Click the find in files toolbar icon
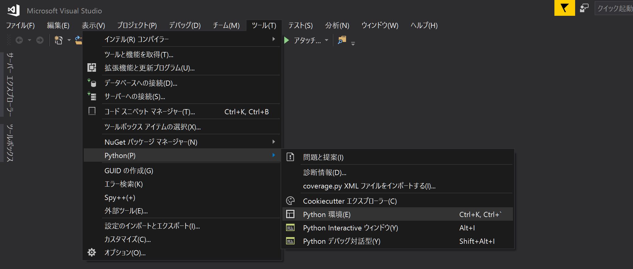633x269 pixels. click(x=342, y=40)
